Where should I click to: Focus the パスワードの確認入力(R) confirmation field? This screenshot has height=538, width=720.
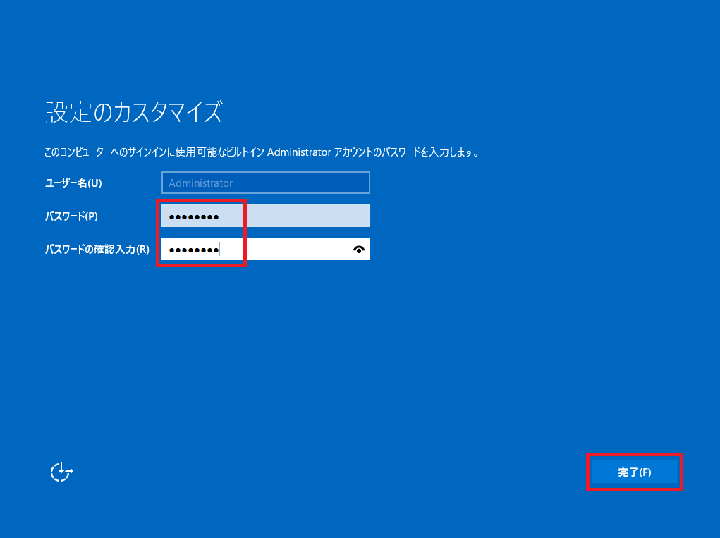265,249
